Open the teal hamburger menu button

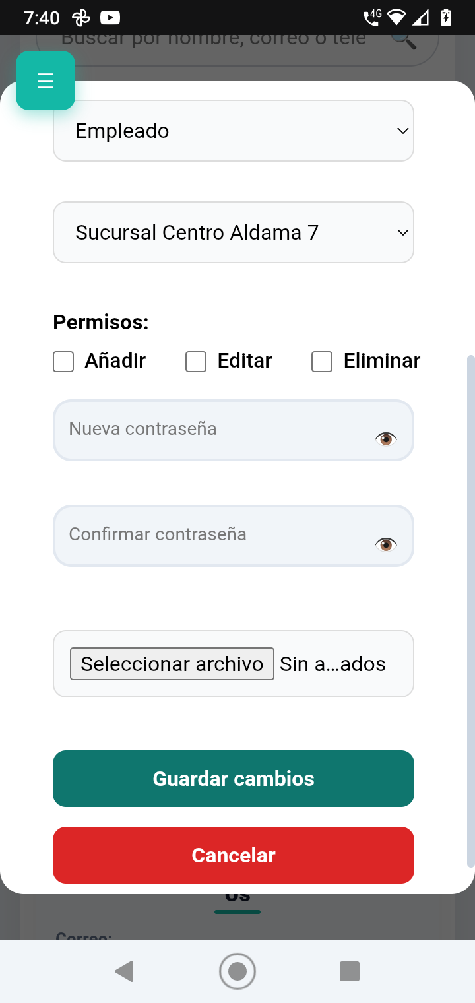coord(46,81)
